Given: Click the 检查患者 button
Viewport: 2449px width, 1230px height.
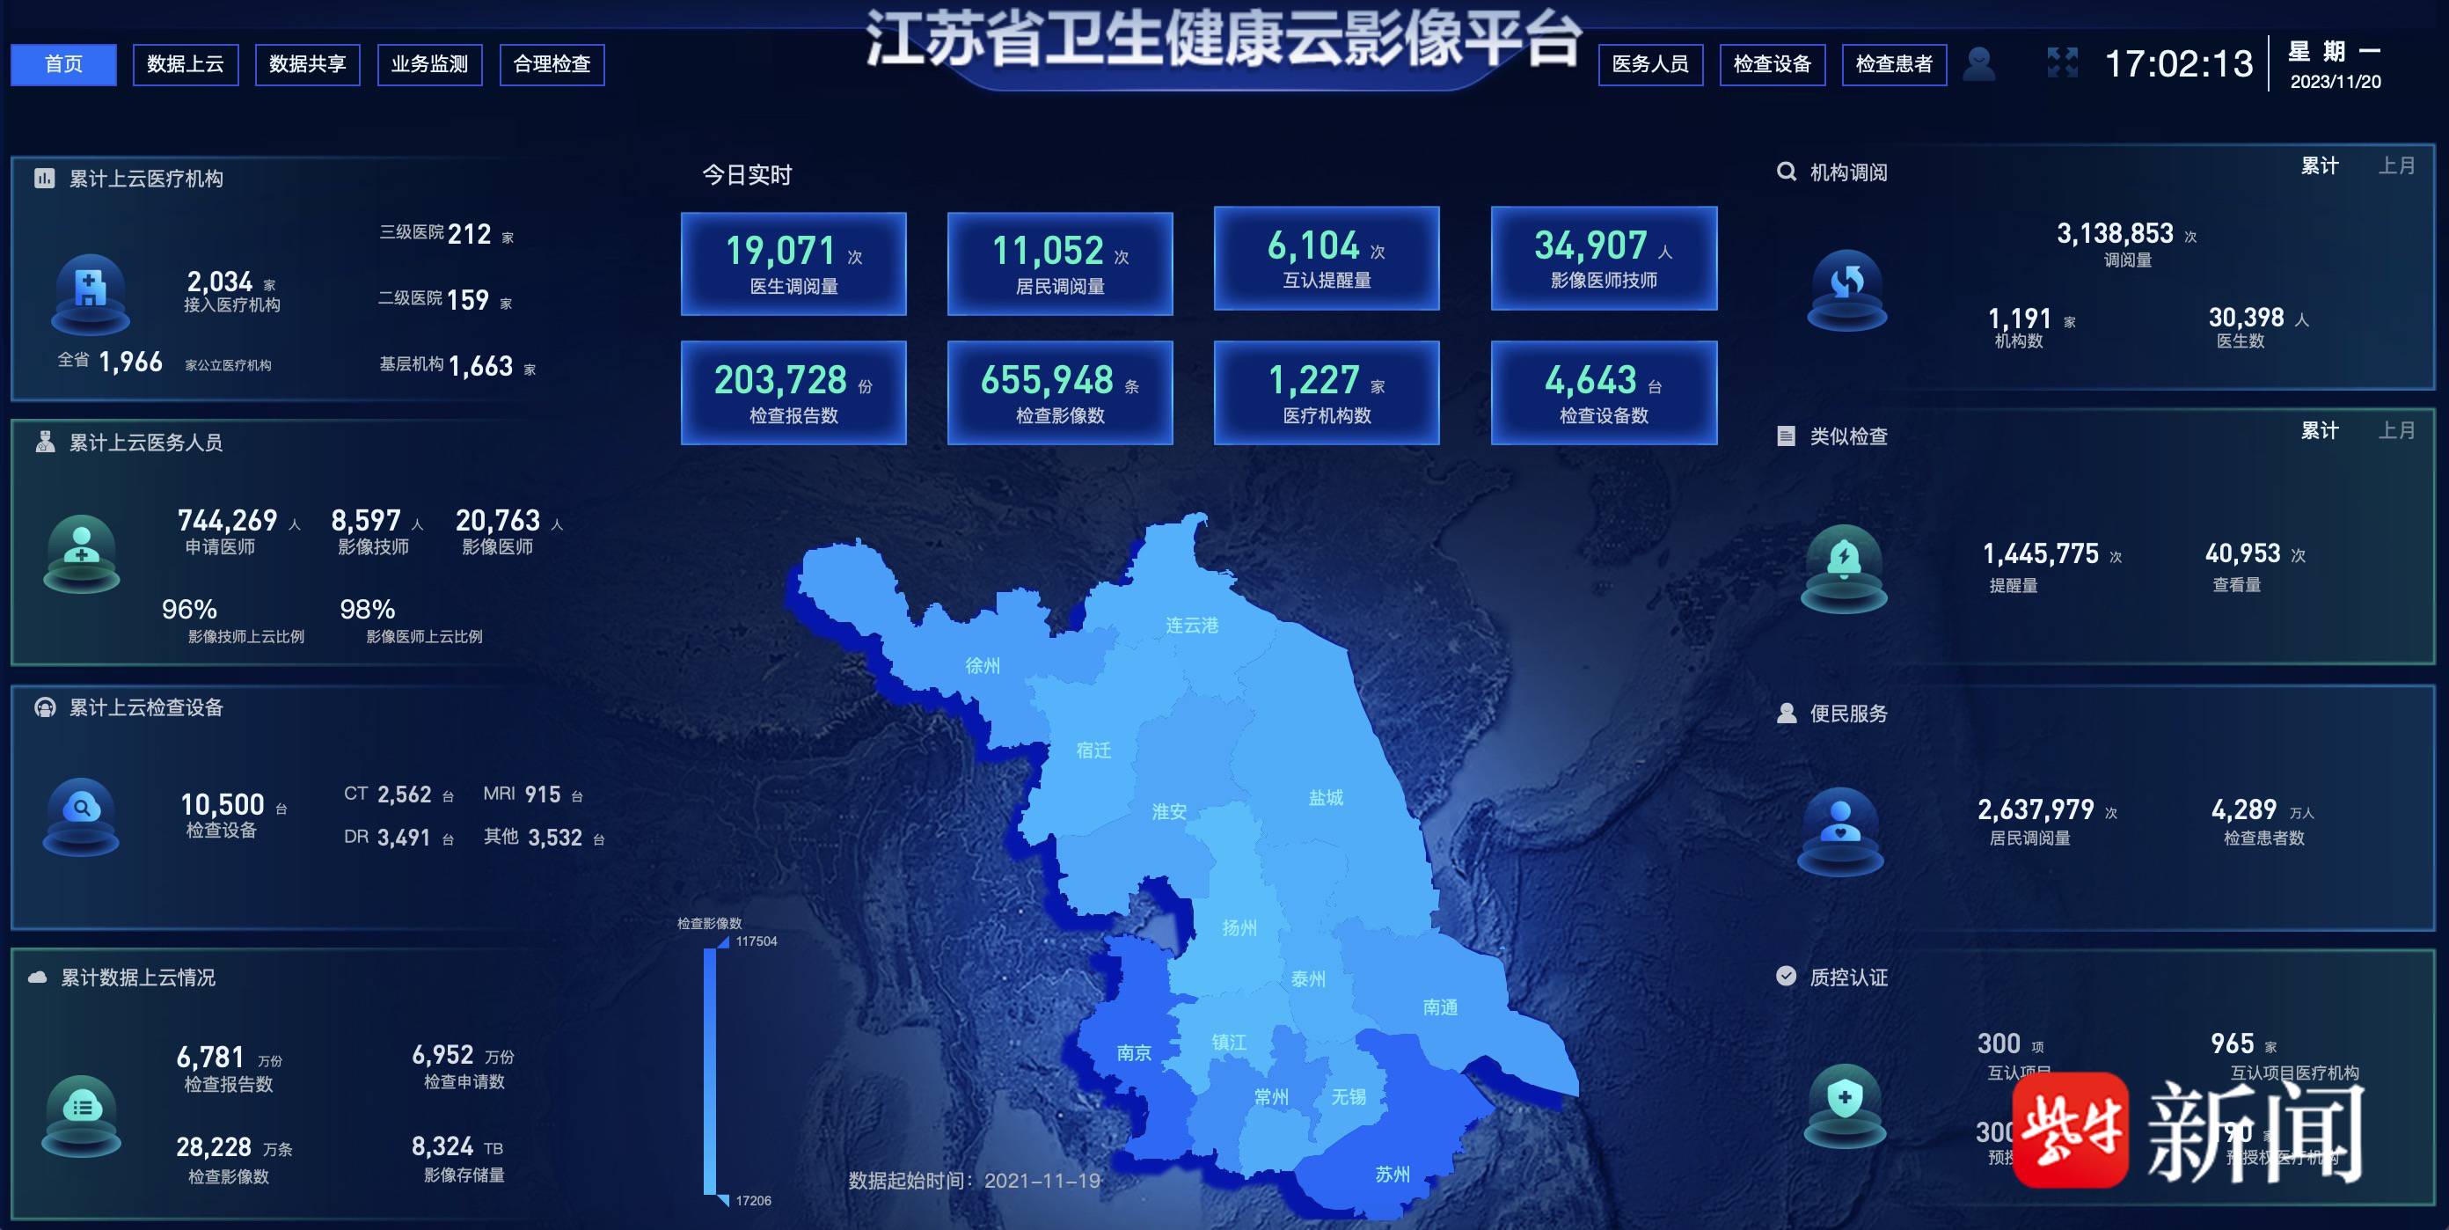Looking at the screenshot, I should pyautogui.click(x=1893, y=64).
